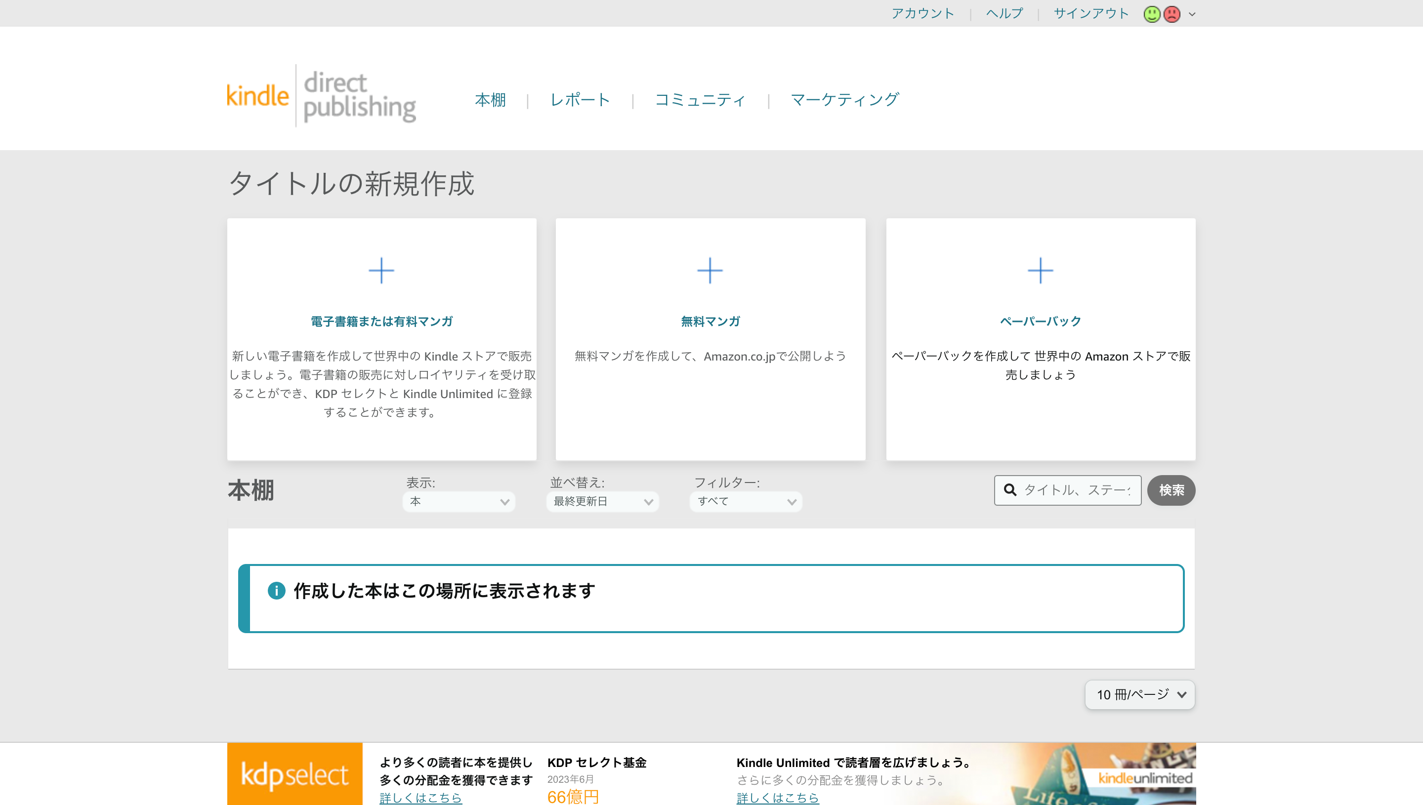Click the info icon in bookshelf notice
Screen dimensions: 1423x805
click(x=277, y=591)
